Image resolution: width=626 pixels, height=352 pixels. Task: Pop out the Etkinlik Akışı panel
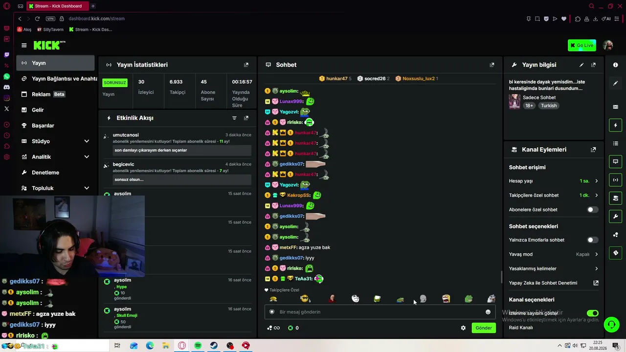click(x=246, y=118)
